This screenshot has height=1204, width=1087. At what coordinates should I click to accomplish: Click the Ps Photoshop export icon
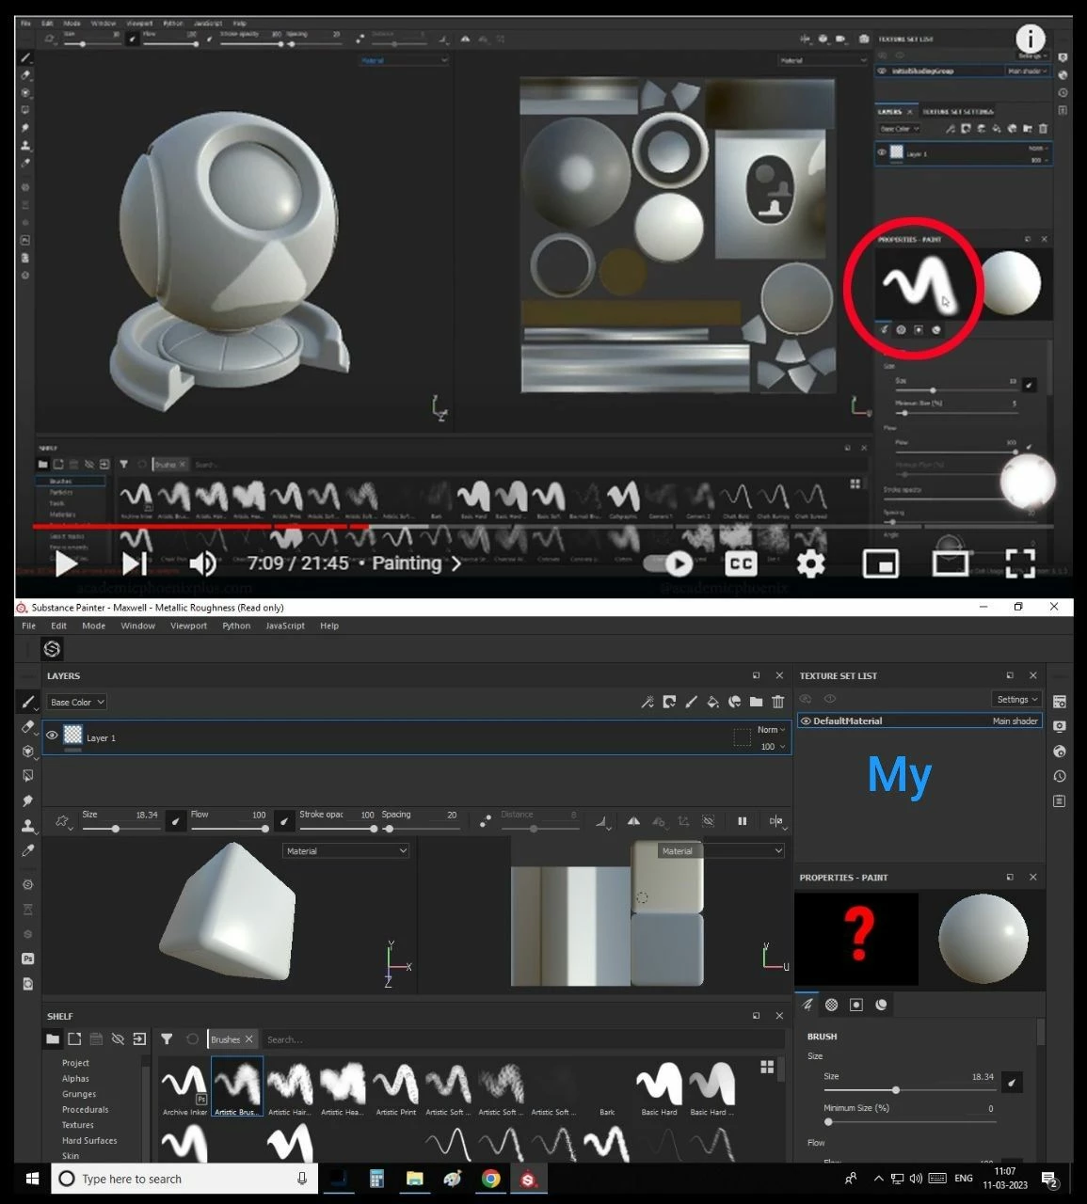(x=27, y=958)
